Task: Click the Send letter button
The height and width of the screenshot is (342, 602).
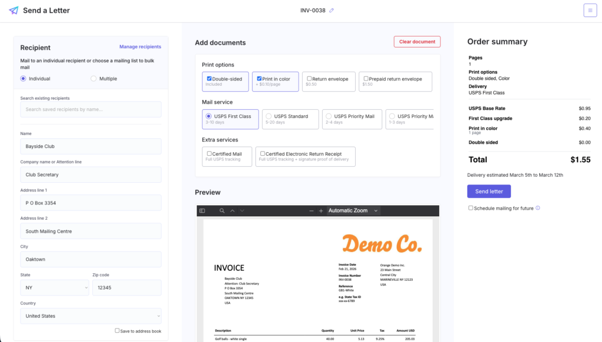Action: click(x=489, y=192)
